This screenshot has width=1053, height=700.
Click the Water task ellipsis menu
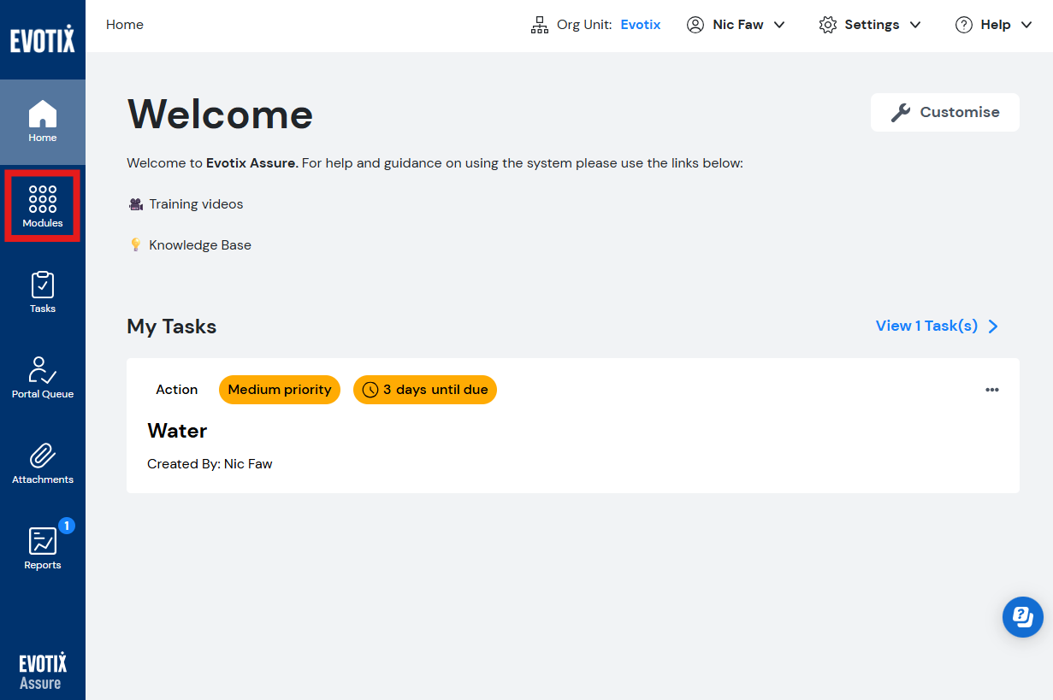(x=992, y=390)
